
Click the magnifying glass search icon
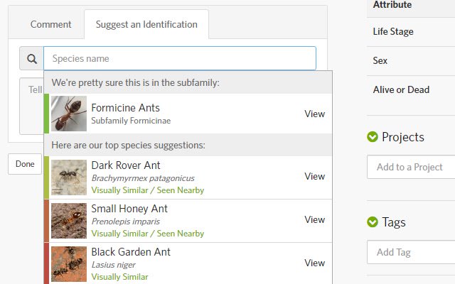(32, 59)
